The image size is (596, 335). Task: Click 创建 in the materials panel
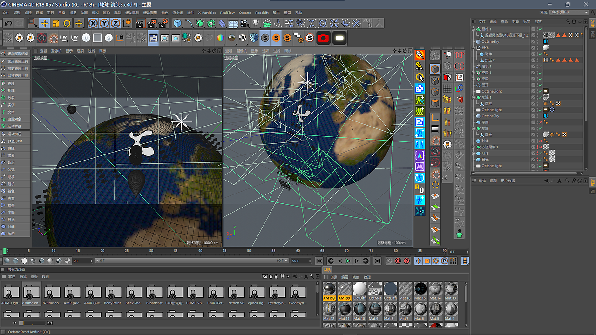click(333, 277)
